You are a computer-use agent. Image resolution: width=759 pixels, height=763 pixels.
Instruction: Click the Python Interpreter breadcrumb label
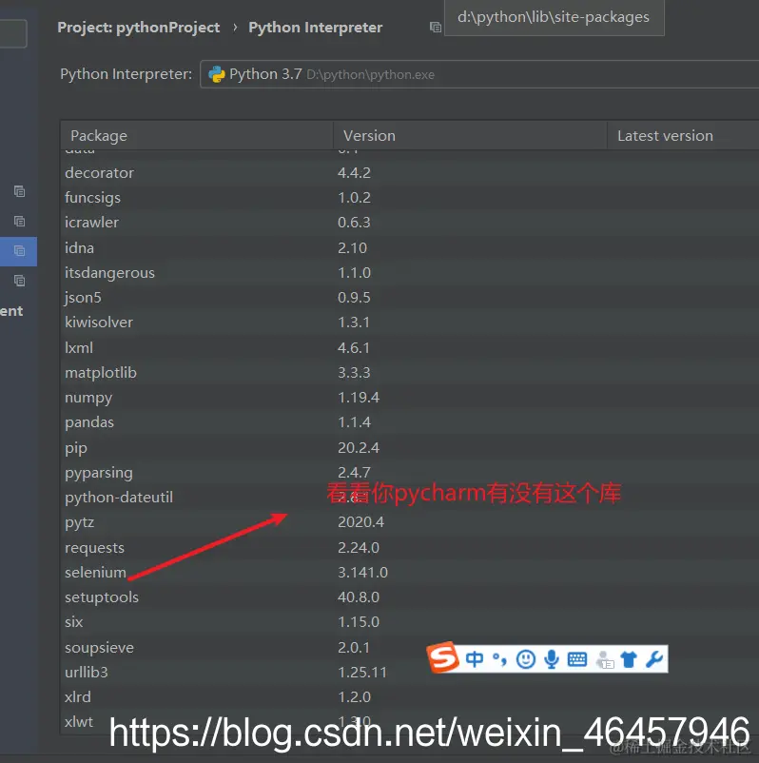click(315, 28)
